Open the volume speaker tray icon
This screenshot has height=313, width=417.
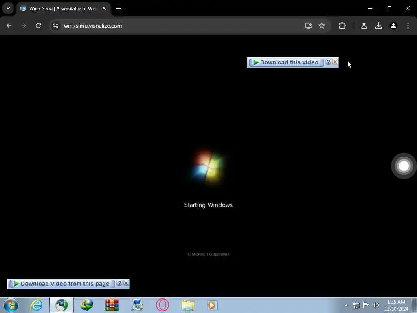(375, 305)
